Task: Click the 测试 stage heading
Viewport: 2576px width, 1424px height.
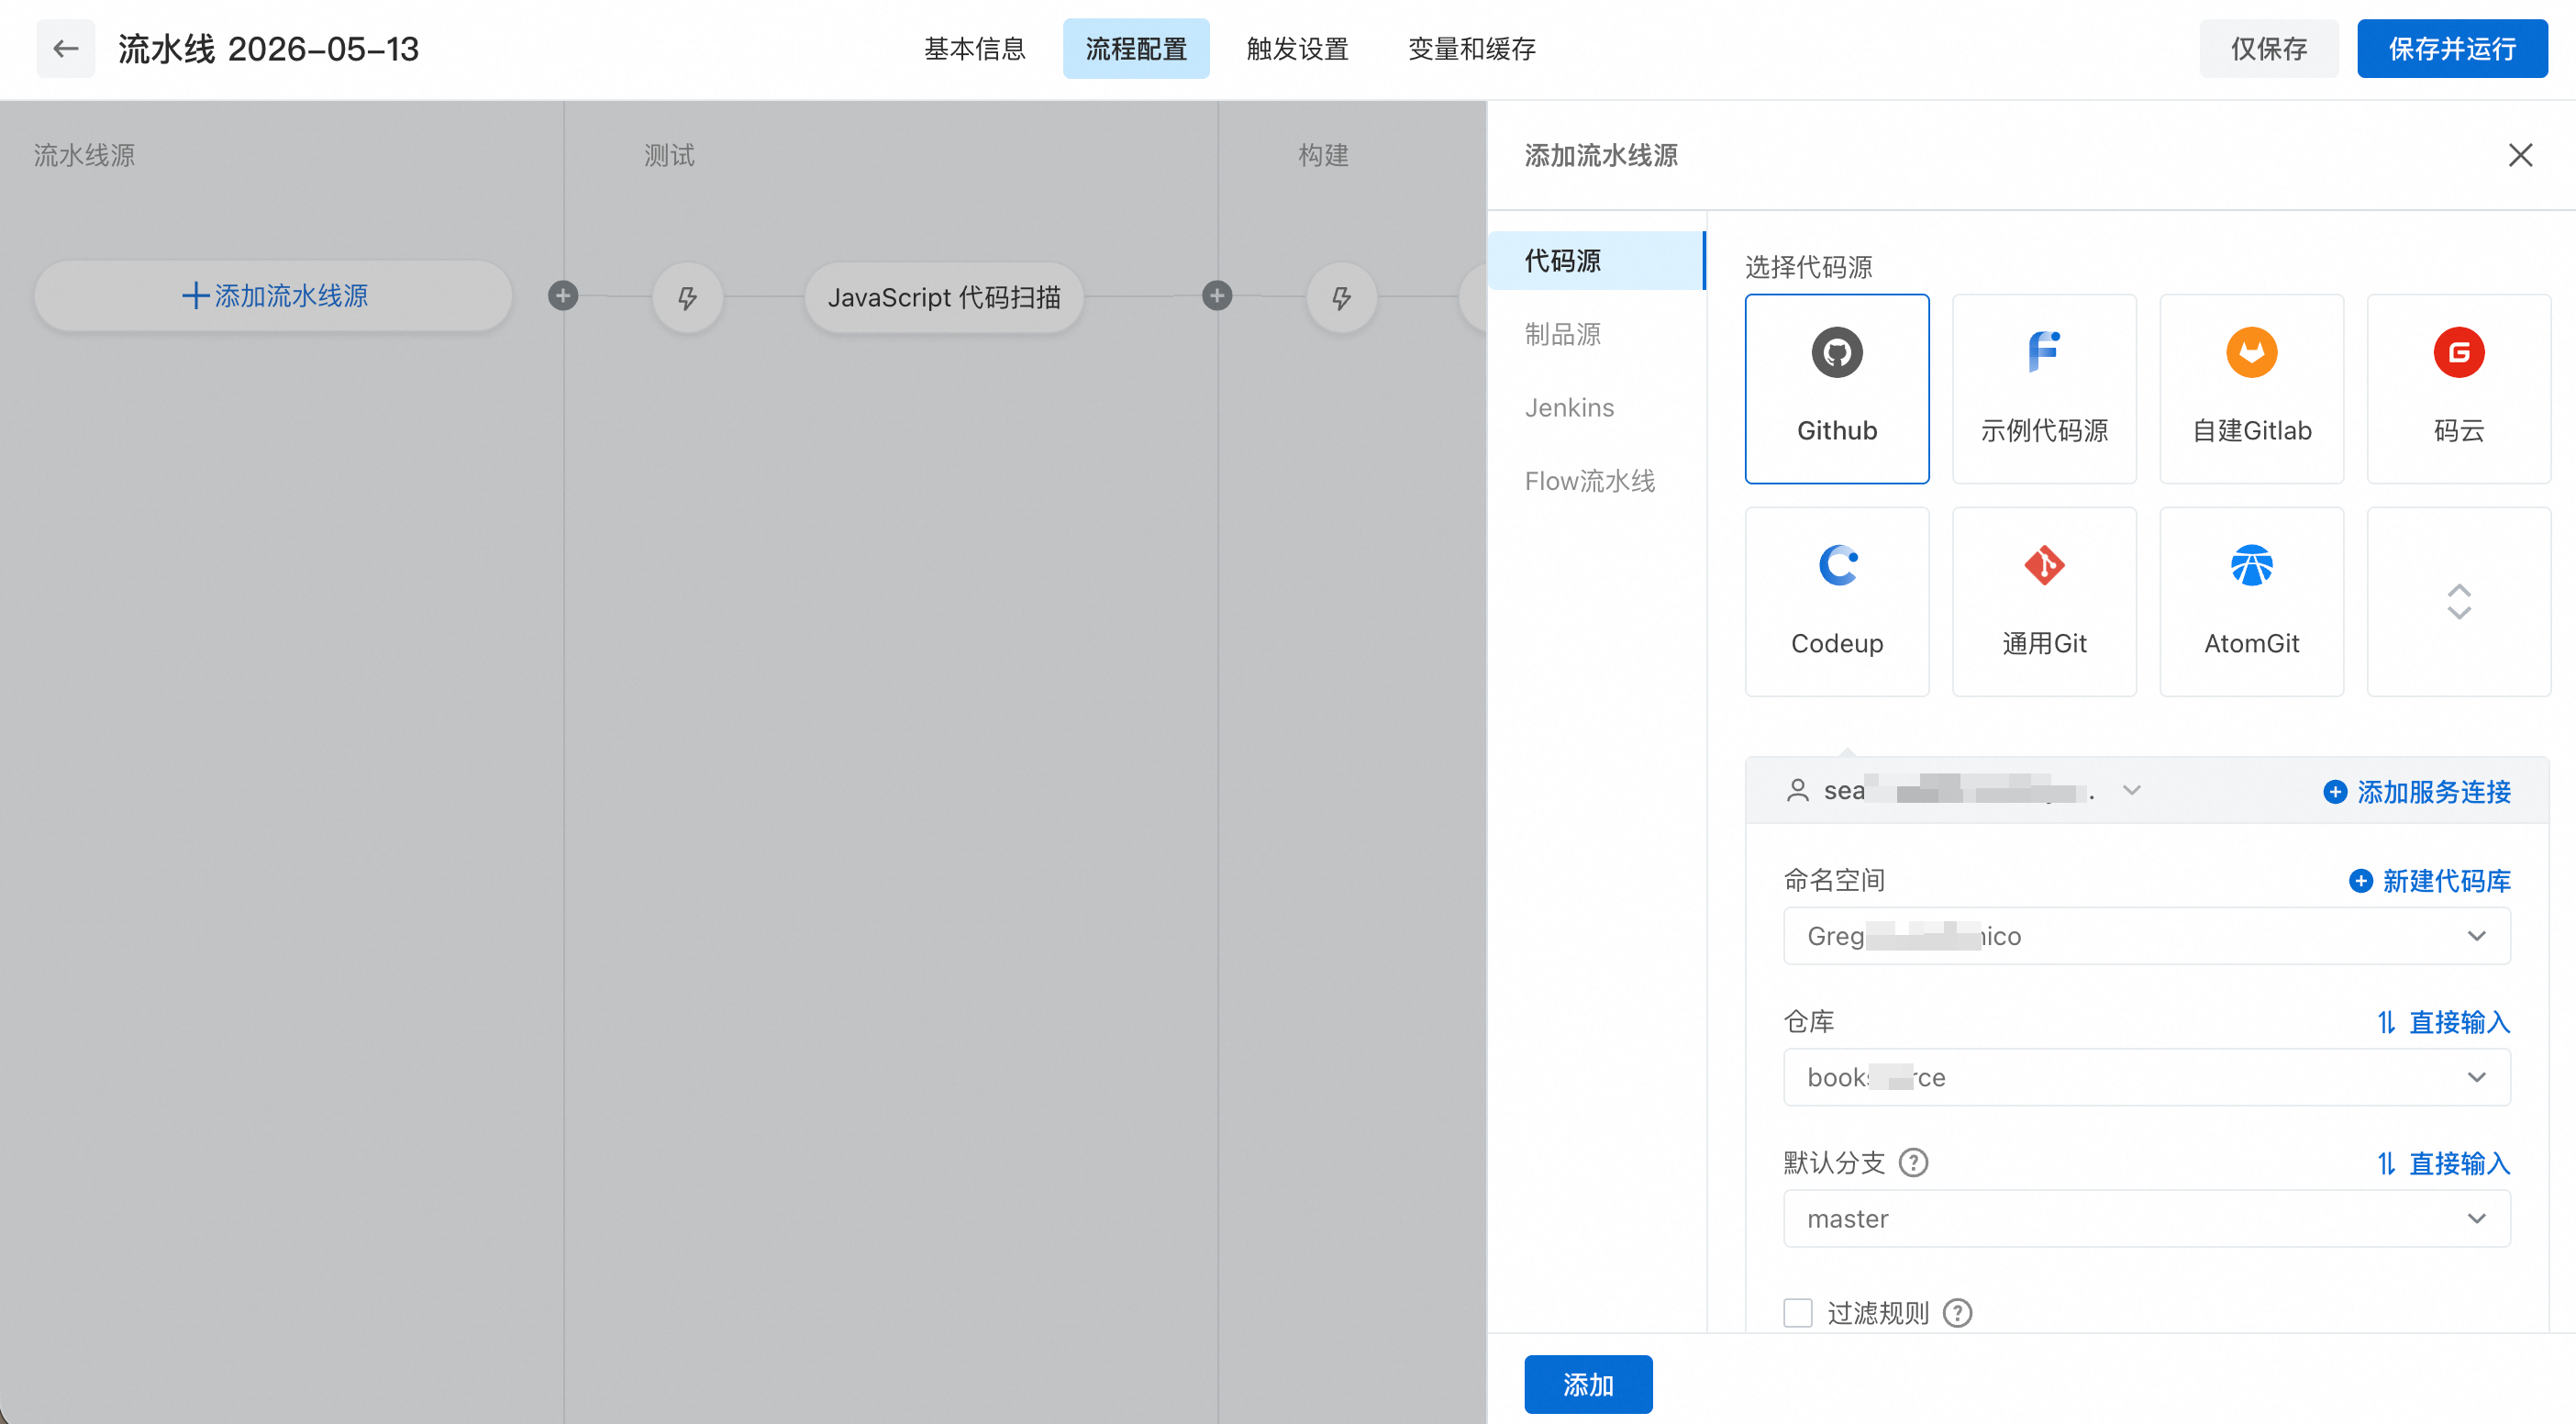Action: 669,155
